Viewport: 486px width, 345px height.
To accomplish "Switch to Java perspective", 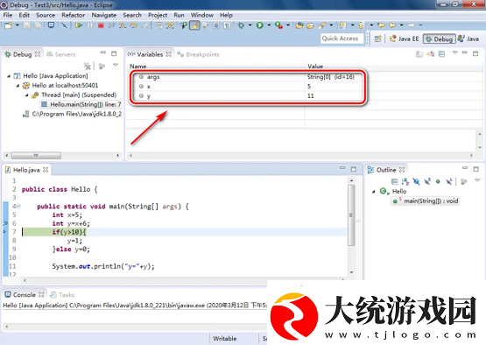I will (468, 39).
